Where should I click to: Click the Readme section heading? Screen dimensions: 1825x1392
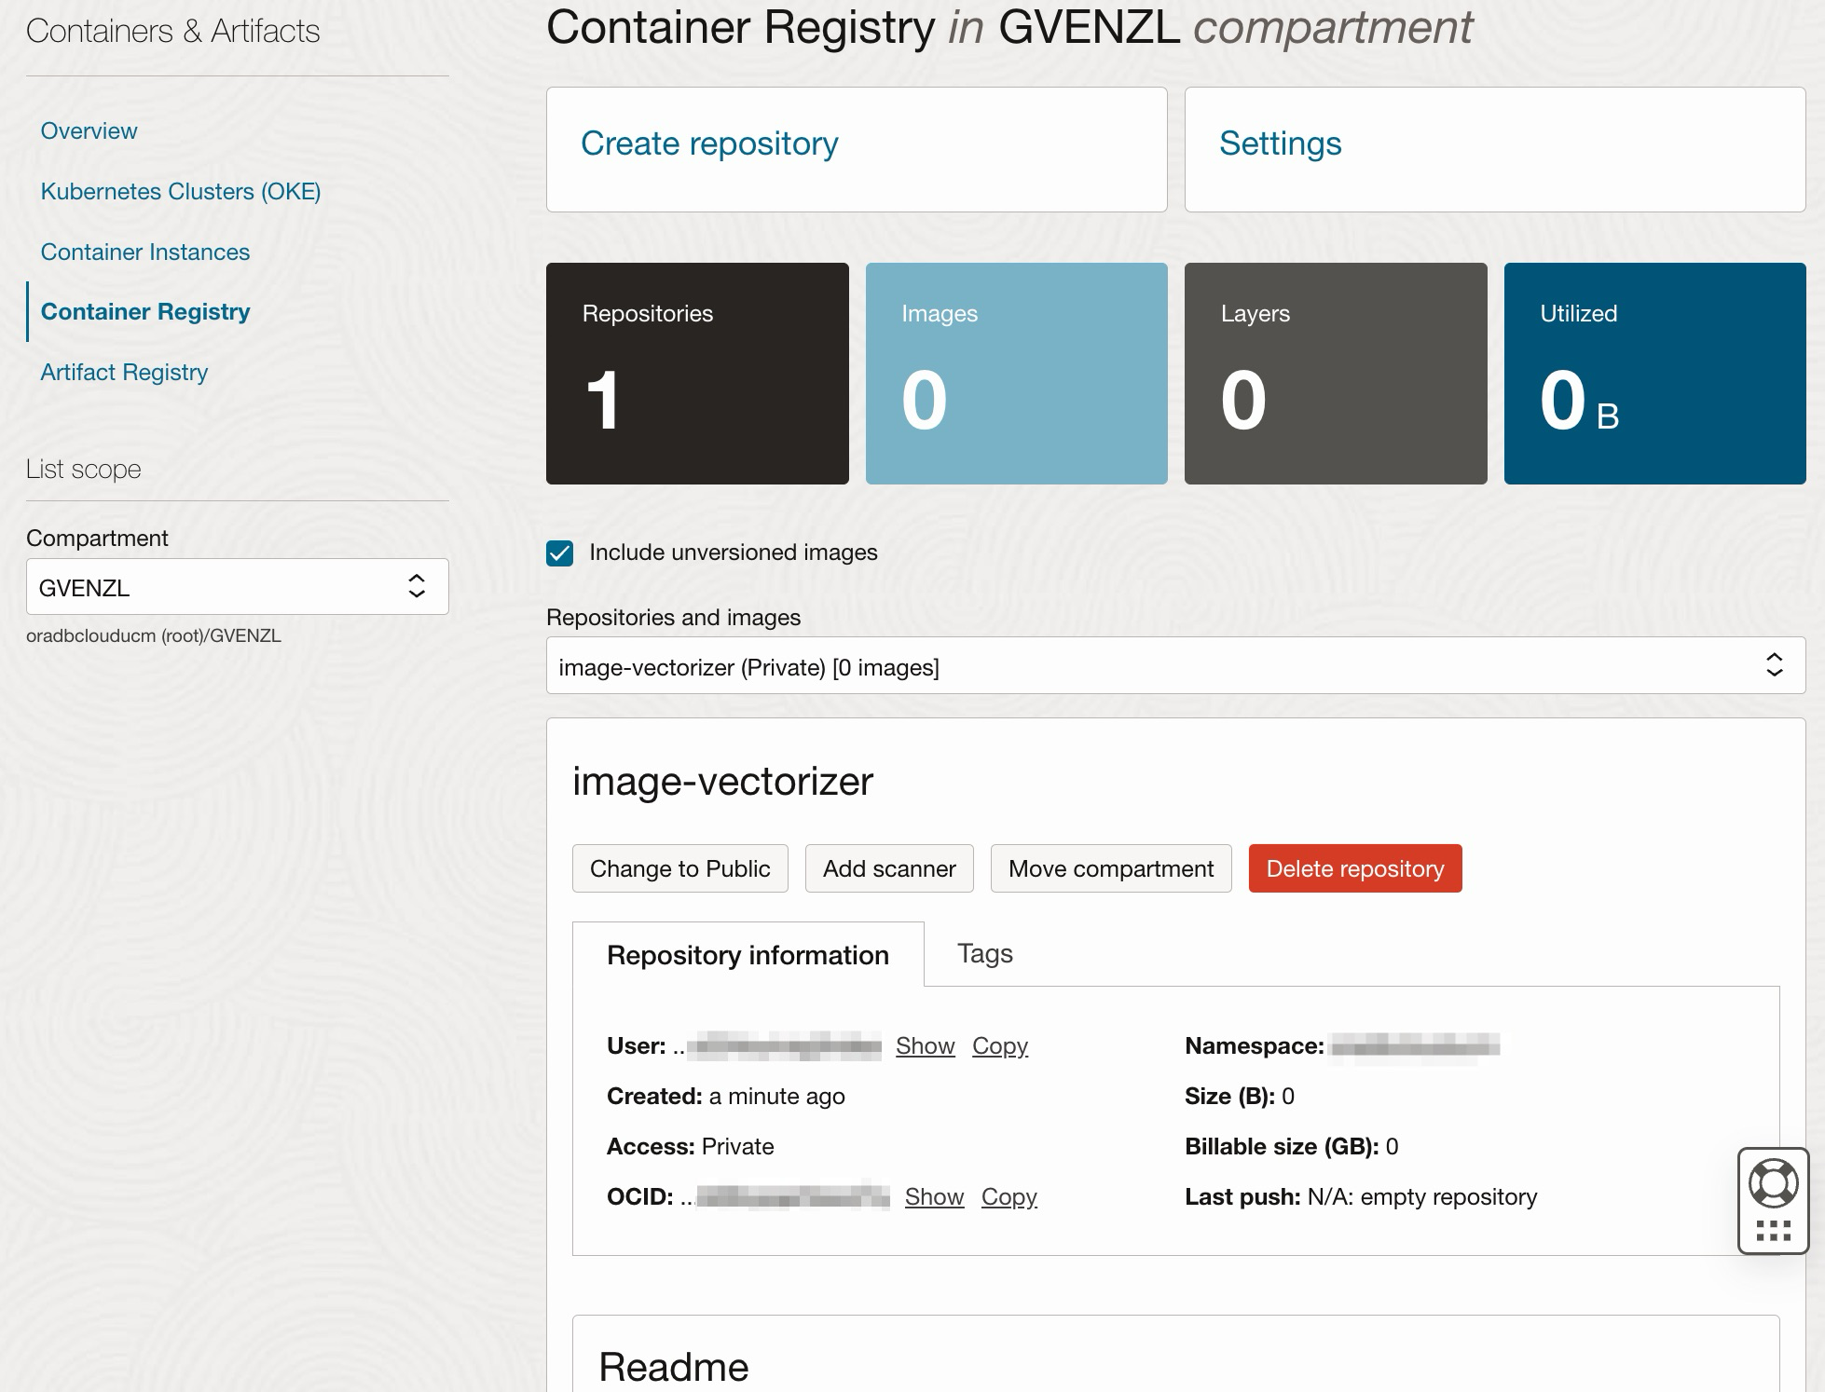674,1367
